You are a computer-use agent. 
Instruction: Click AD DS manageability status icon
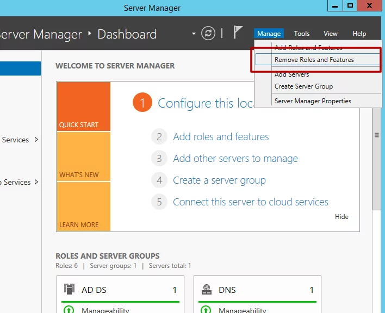click(69, 310)
